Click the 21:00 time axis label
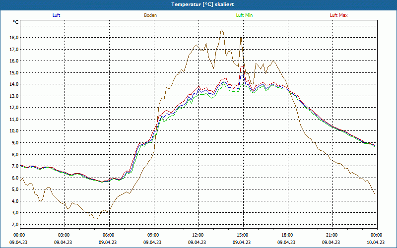Screen dimensions: 397x248 click(332, 235)
